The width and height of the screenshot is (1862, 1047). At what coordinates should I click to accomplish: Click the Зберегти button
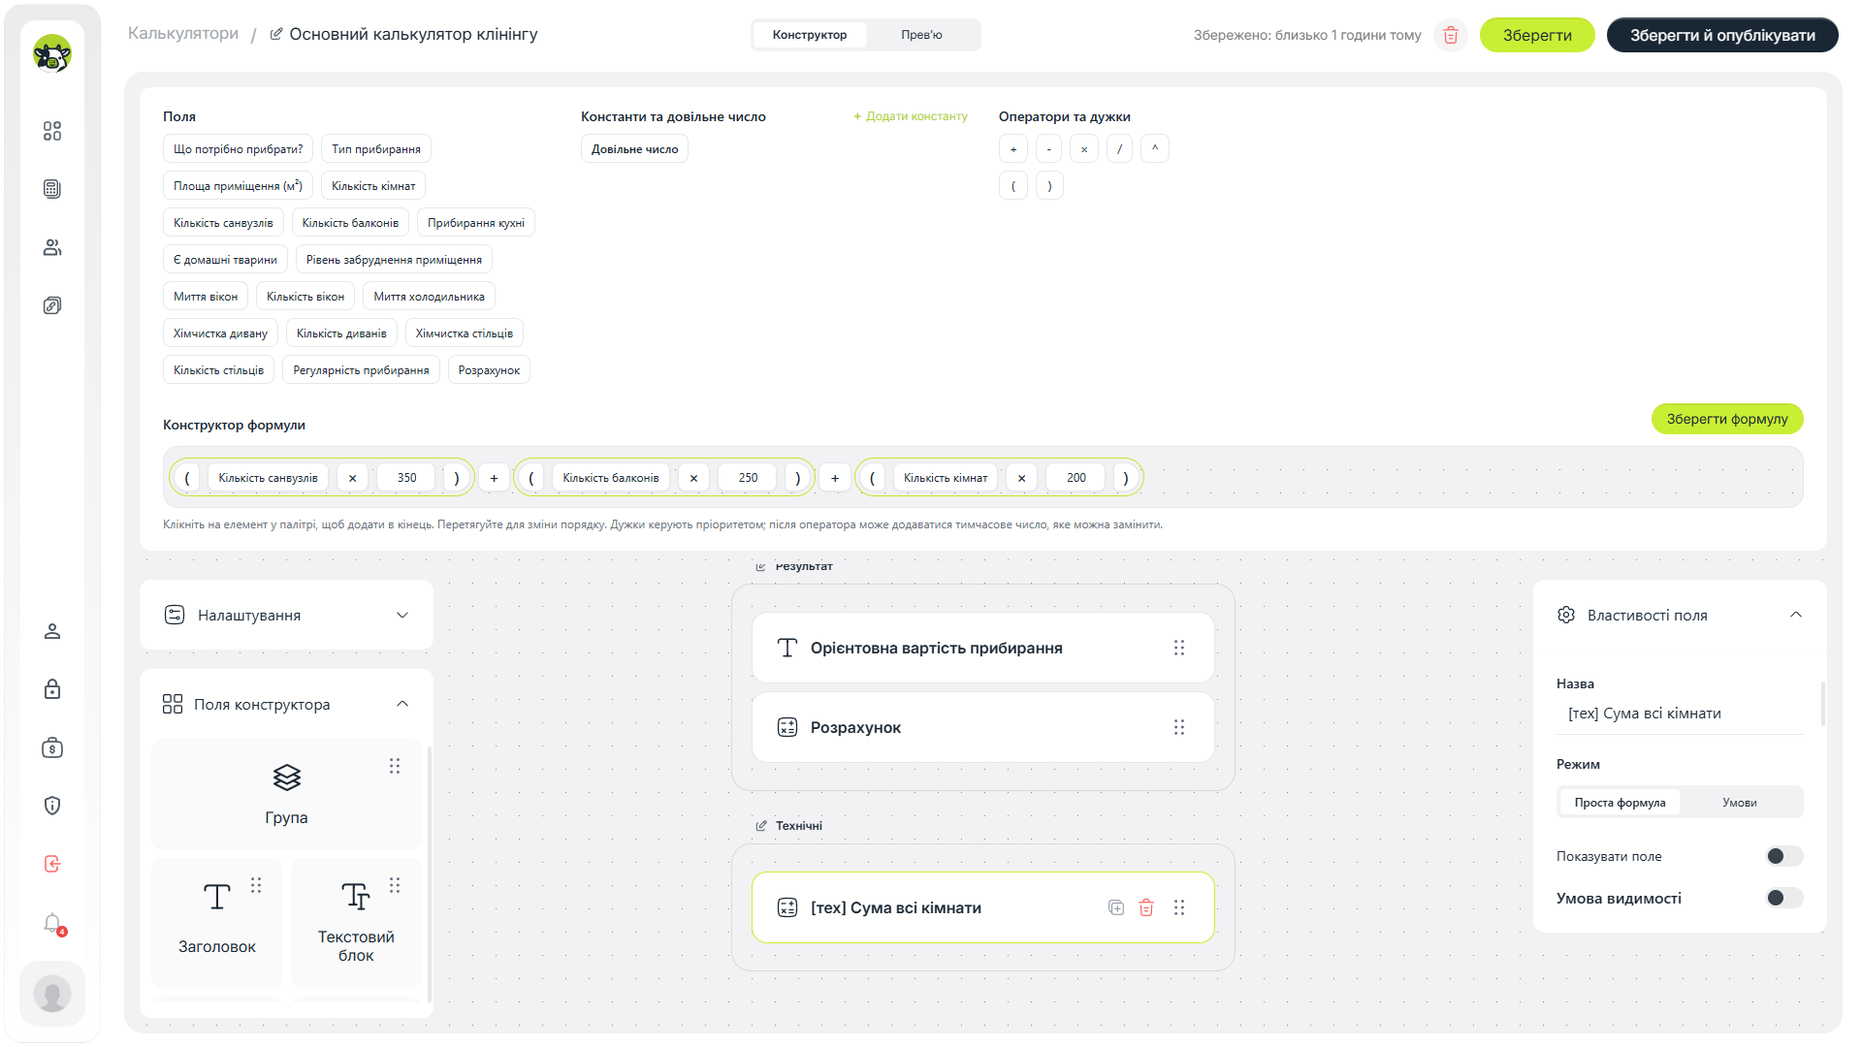[1537, 35]
